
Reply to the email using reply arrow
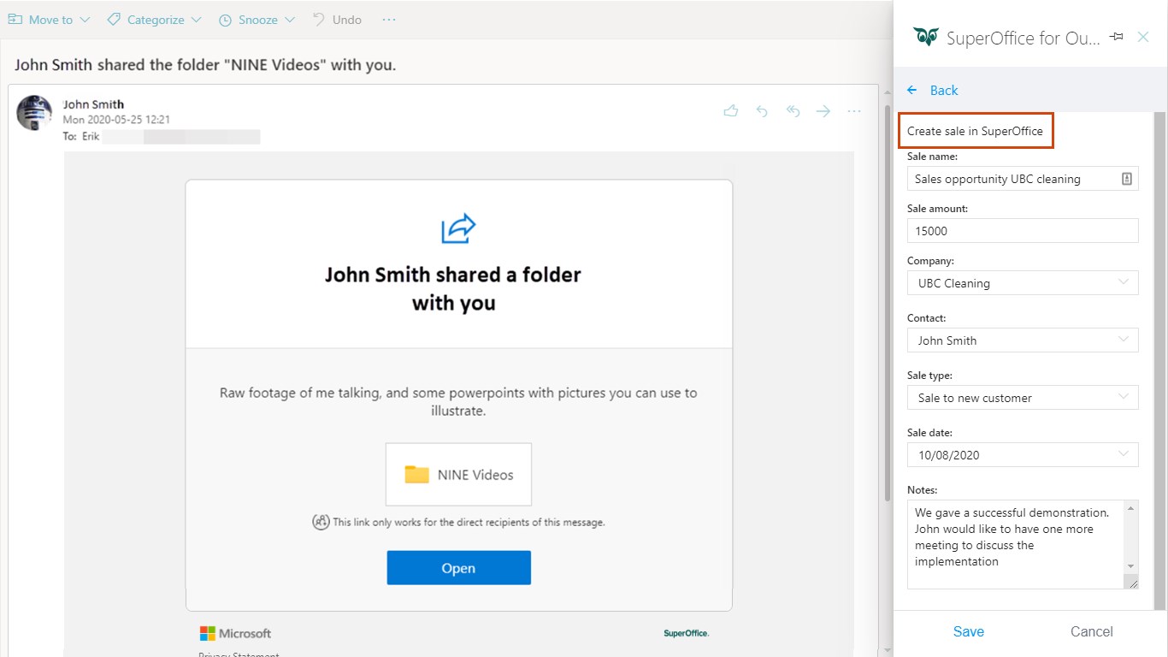pos(762,111)
